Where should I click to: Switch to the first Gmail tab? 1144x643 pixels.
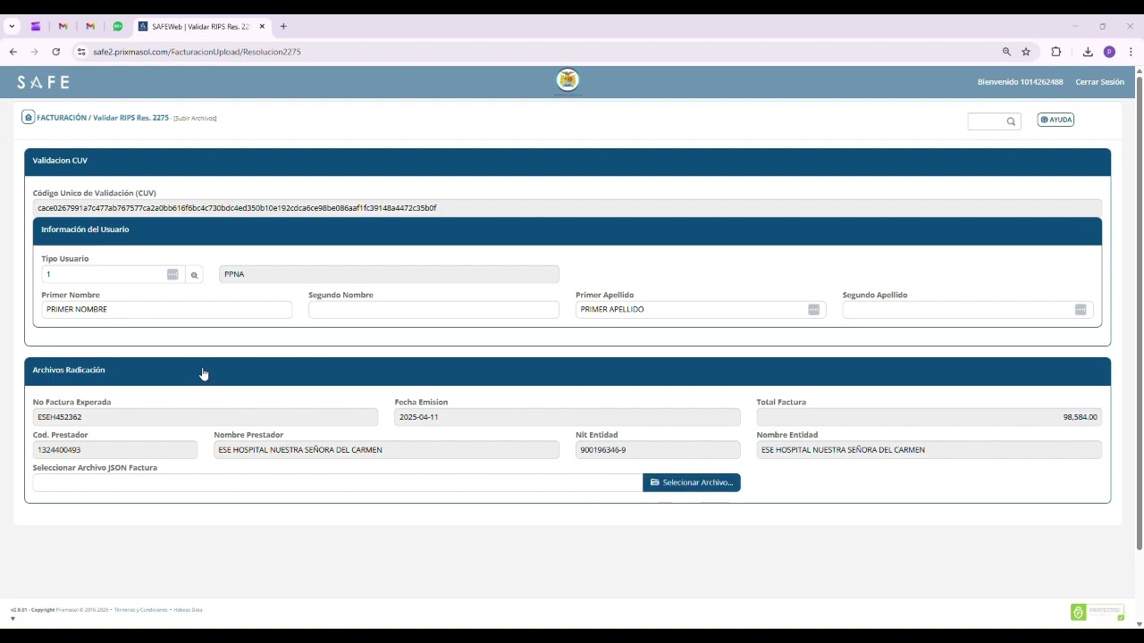point(63,27)
